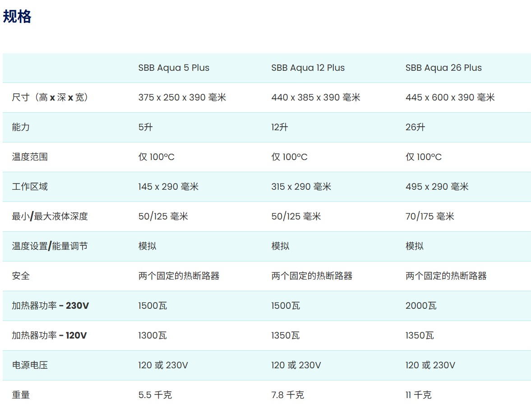This screenshot has height=408, width=531.
Task: Click the 70/175 毫米 cell
Action: 430,216
